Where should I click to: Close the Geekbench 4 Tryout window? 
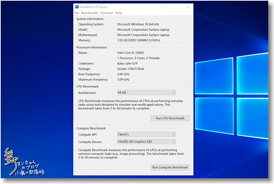[188, 7]
